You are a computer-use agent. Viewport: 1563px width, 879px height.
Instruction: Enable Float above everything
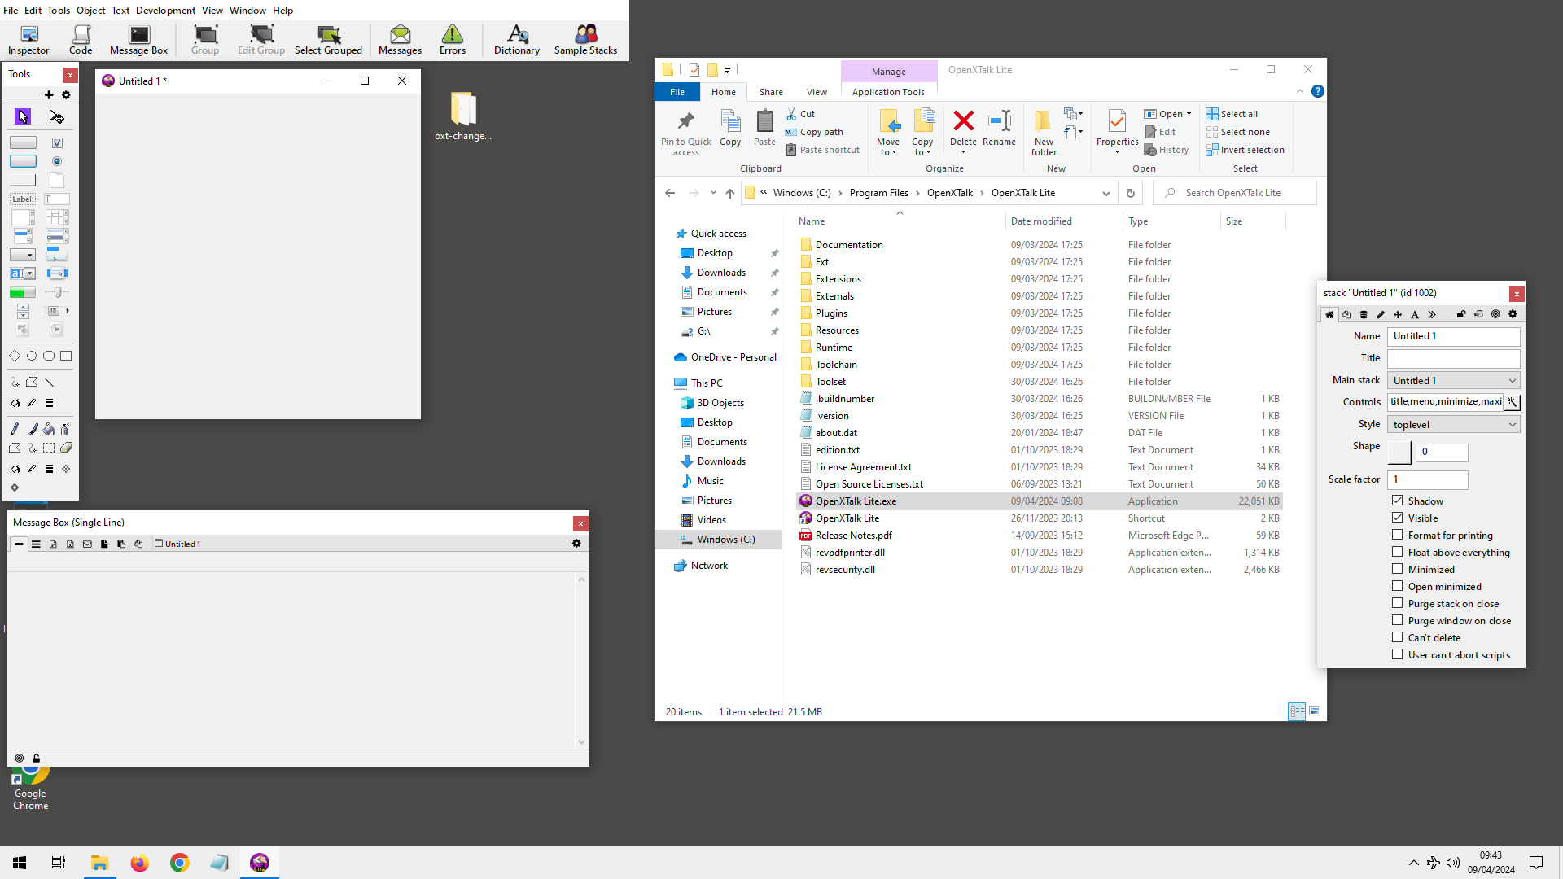1398,552
